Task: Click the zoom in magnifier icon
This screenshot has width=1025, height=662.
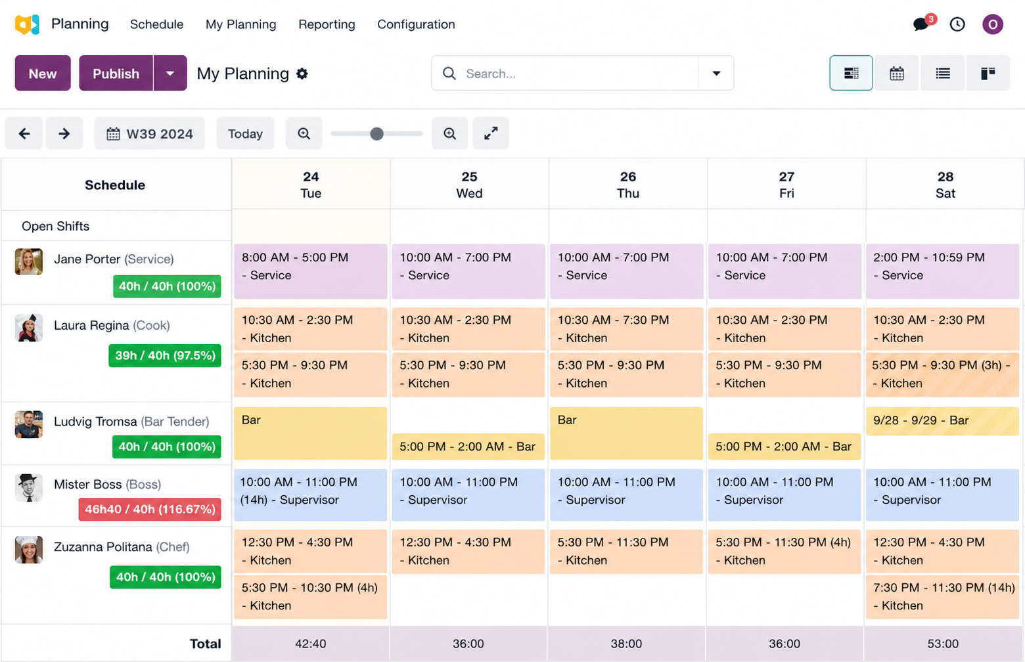Action: point(449,134)
